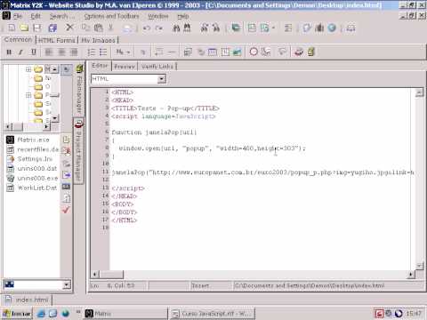Click the Paste clipboard icon
427x320 pixels.
pyautogui.click(x=98, y=28)
